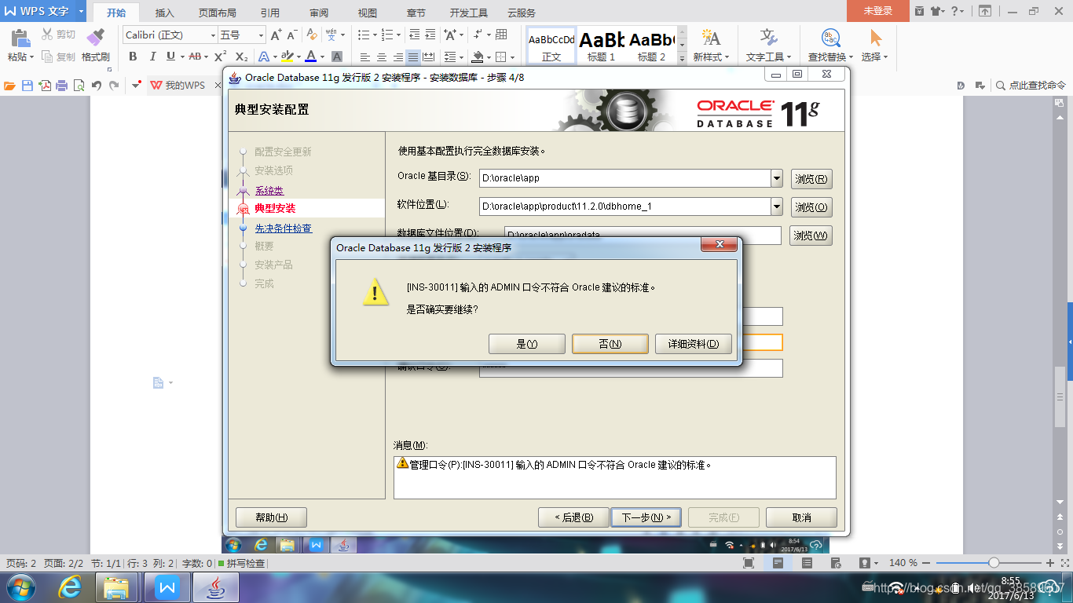Viewport: 1073px width, 603px height.
Task: Switch to the 开发工具 ribbon tab
Action: [x=469, y=13]
